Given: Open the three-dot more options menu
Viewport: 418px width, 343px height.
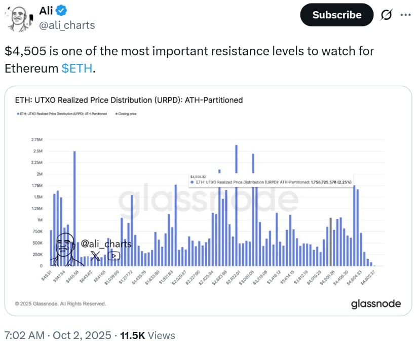Looking at the screenshot, I should point(406,15).
